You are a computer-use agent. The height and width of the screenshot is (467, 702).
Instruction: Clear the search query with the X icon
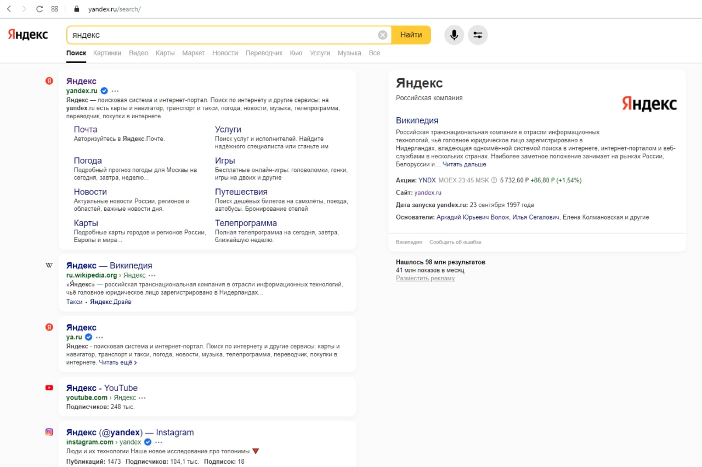click(x=383, y=35)
